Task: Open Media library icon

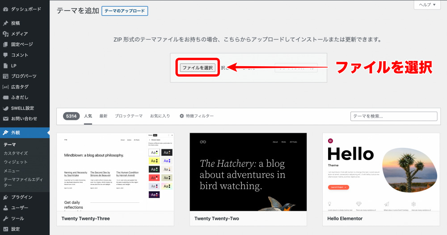Action: [x=5, y=34]
